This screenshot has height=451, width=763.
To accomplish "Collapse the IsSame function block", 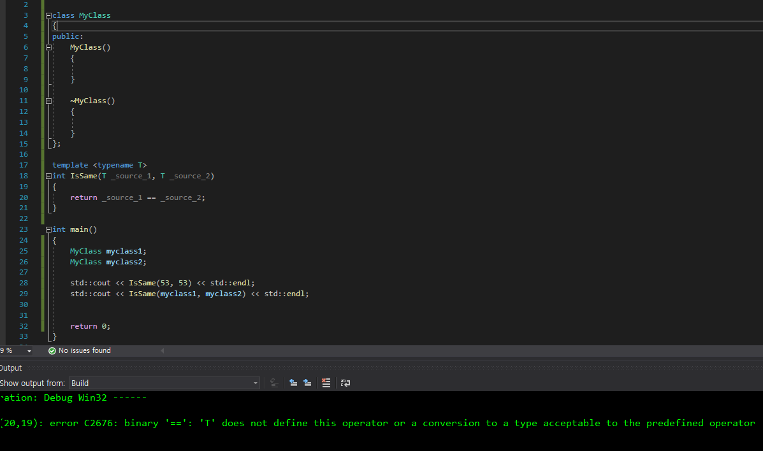I will (48, 176).
